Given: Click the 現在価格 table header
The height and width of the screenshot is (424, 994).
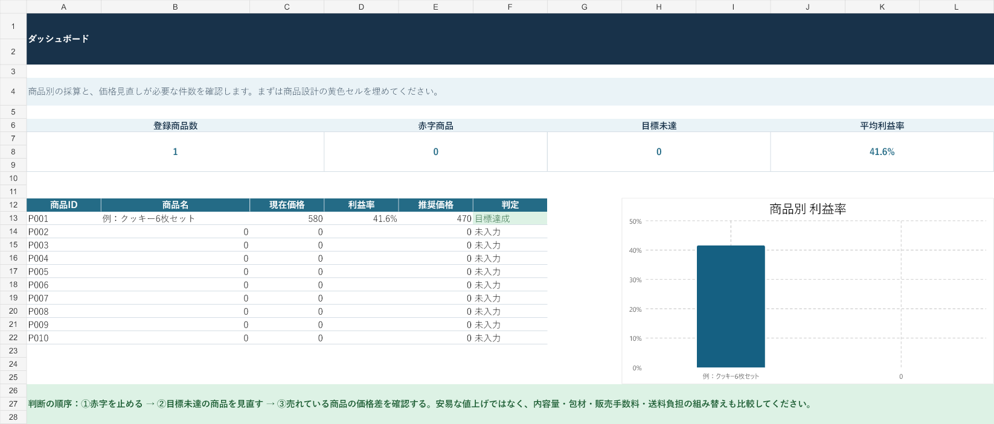Looking at the screenshot, I should pos(287,205).
